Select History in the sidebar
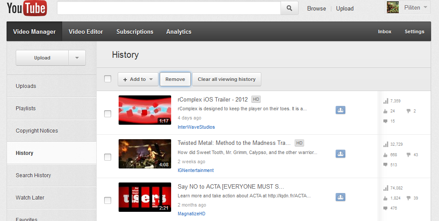 coord(52,153)
